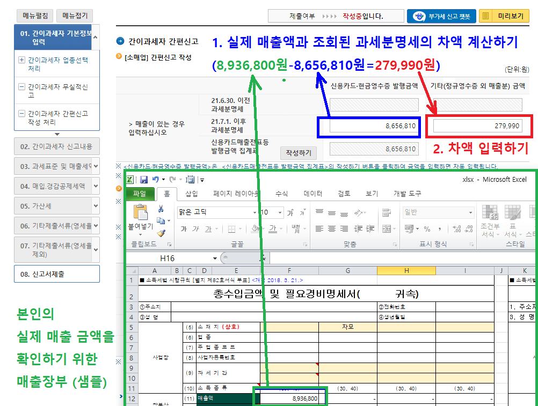Open the fill color swatch picker
538x406 pixels.
(255, 229)
